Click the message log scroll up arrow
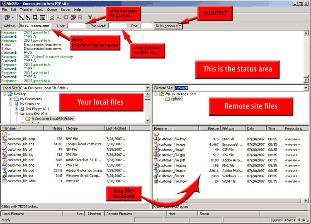 pos(306,33)
